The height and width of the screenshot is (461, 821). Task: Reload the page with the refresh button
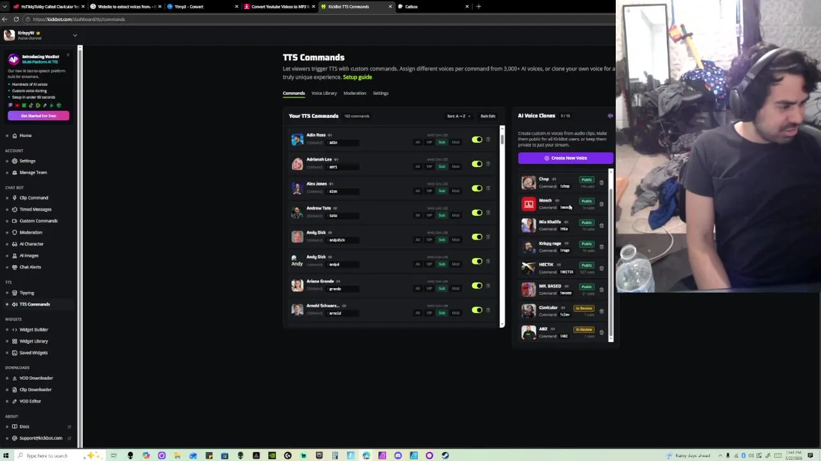click(16, 19)
